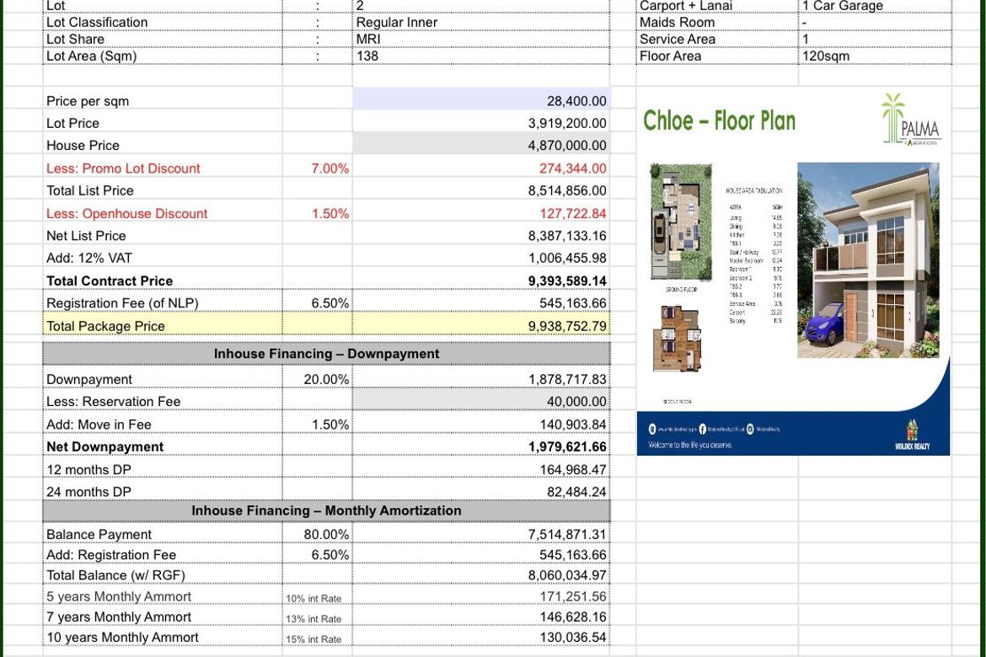Image resolution: width=986 pixels, height=657 pixels.
Task: Select the 80.00% Balance Payment percentage
Action: [326, 534]
